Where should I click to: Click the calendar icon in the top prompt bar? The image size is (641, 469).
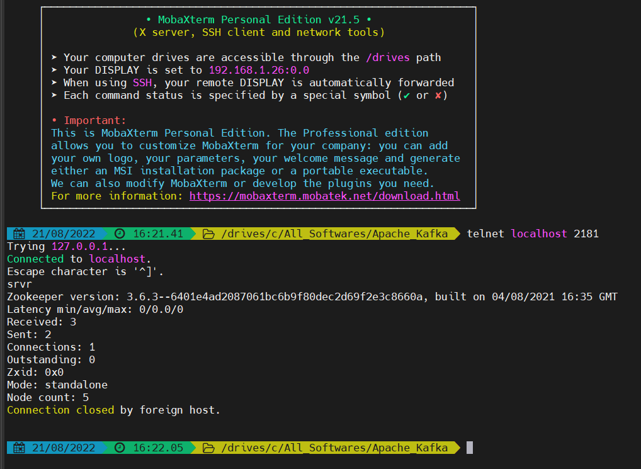pos(19,234)
